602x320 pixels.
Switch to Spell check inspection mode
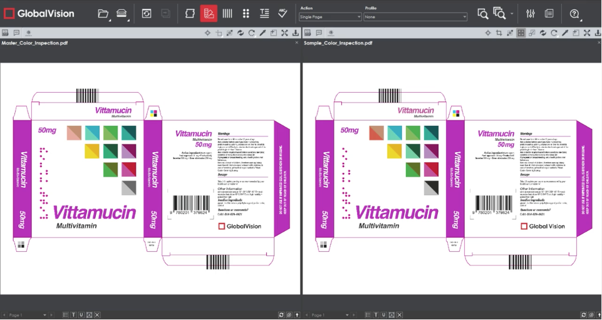pos(283,14)
